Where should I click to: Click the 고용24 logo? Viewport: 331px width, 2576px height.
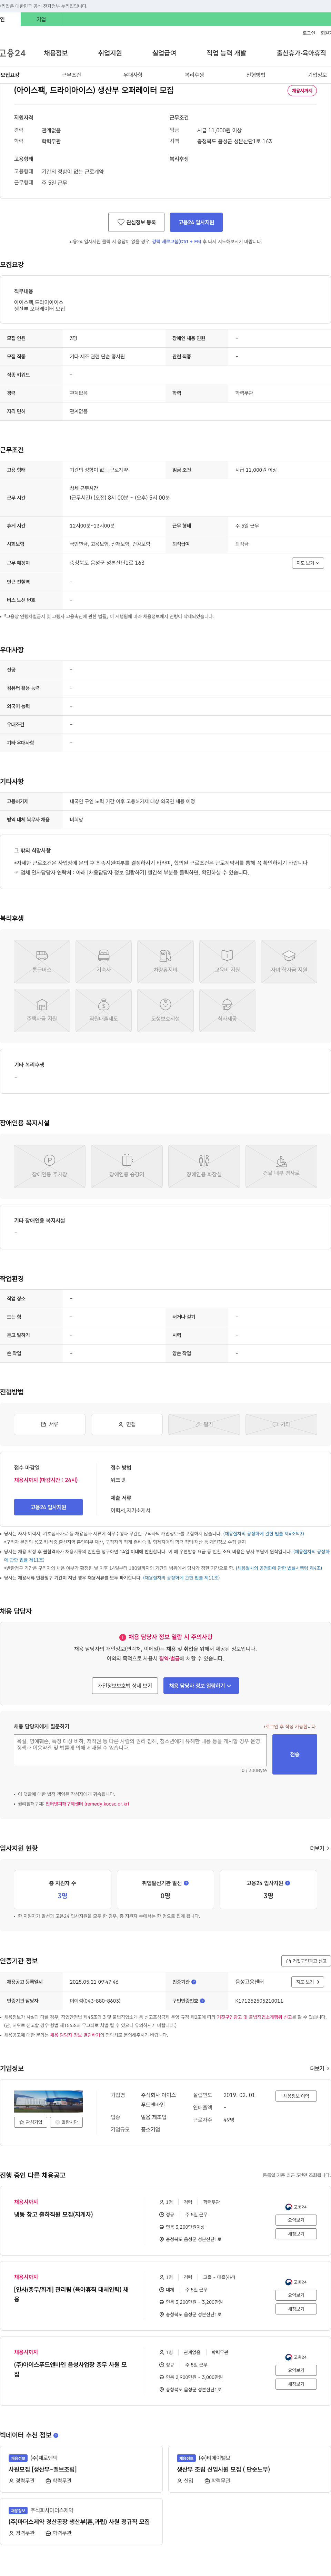point(13,53)
